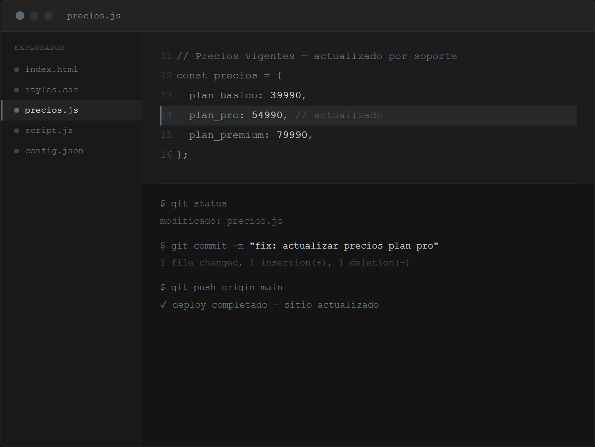Click the active precios.js sidebar entry
Image resolution: width=595 pixels, height=447 pixels.
tap(71, 110)
